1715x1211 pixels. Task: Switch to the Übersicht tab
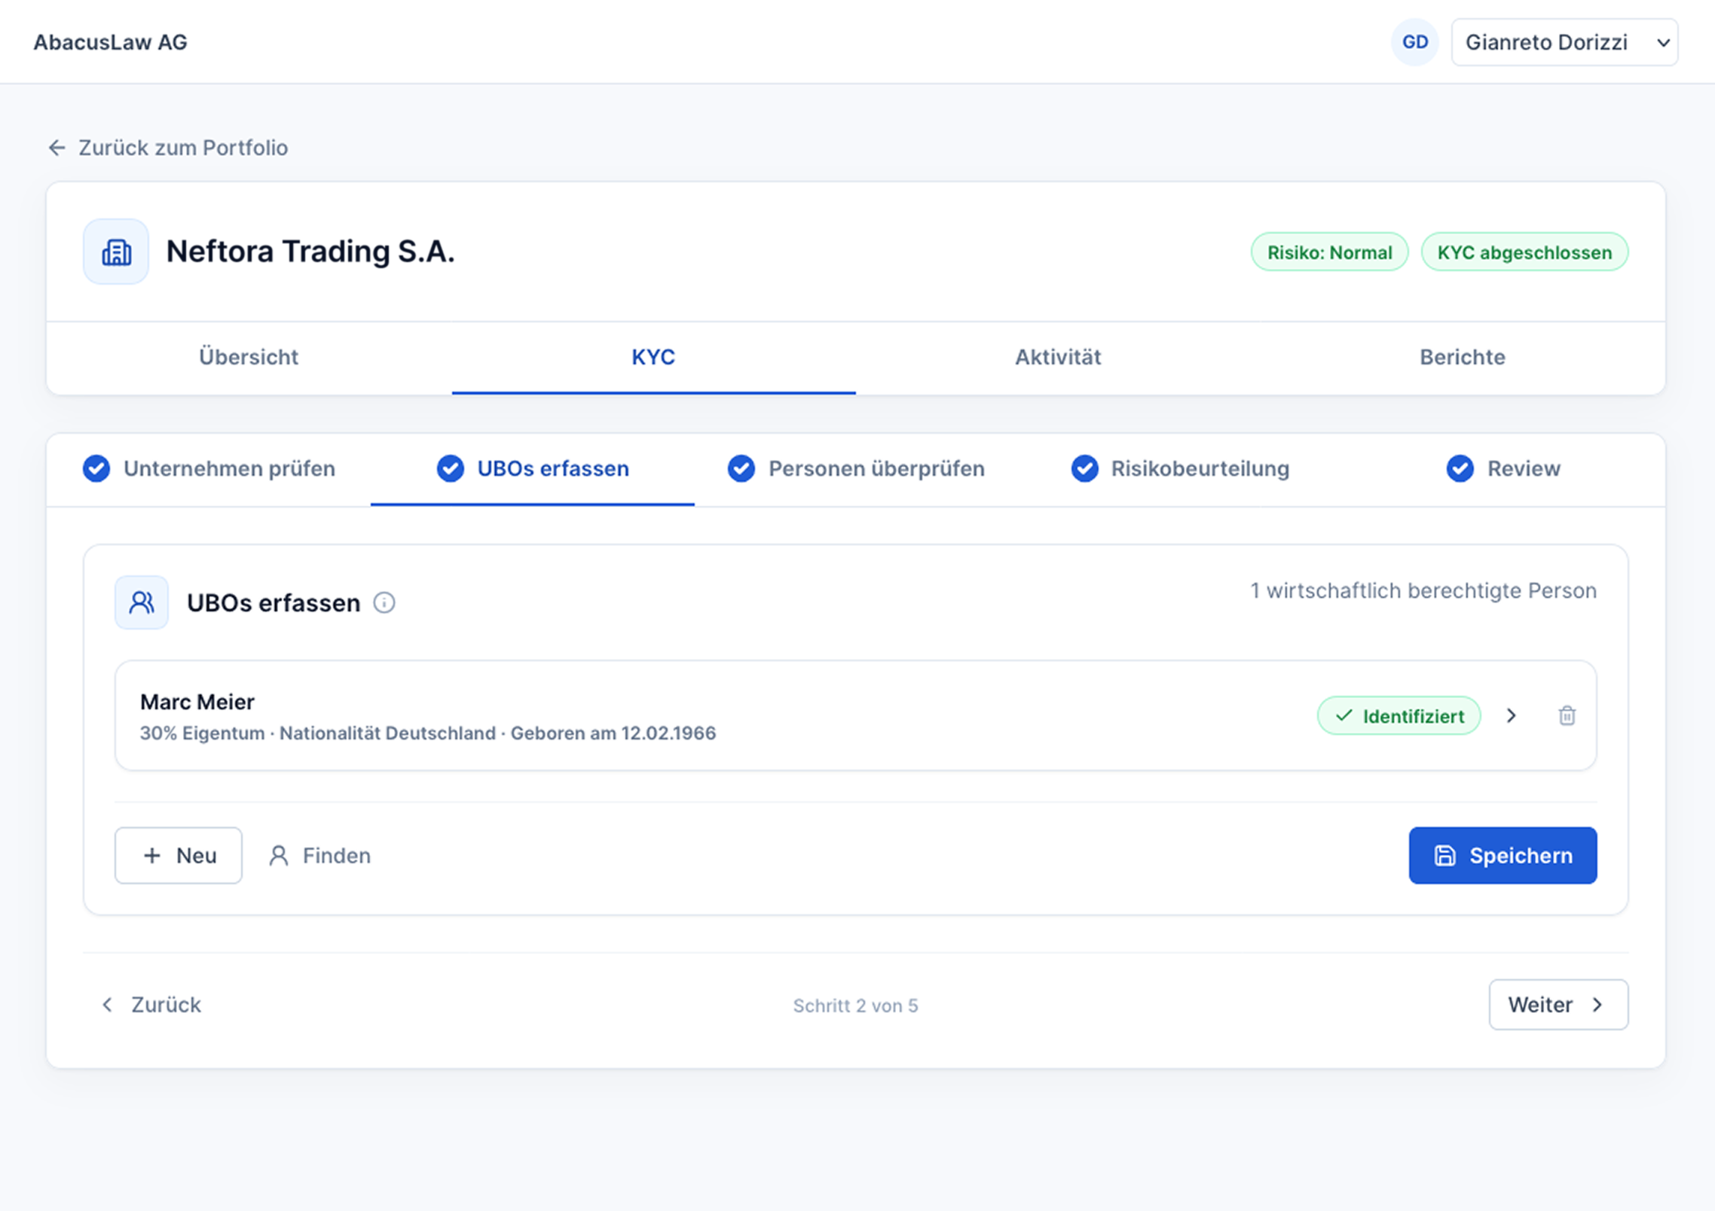(x=249, y=357)
